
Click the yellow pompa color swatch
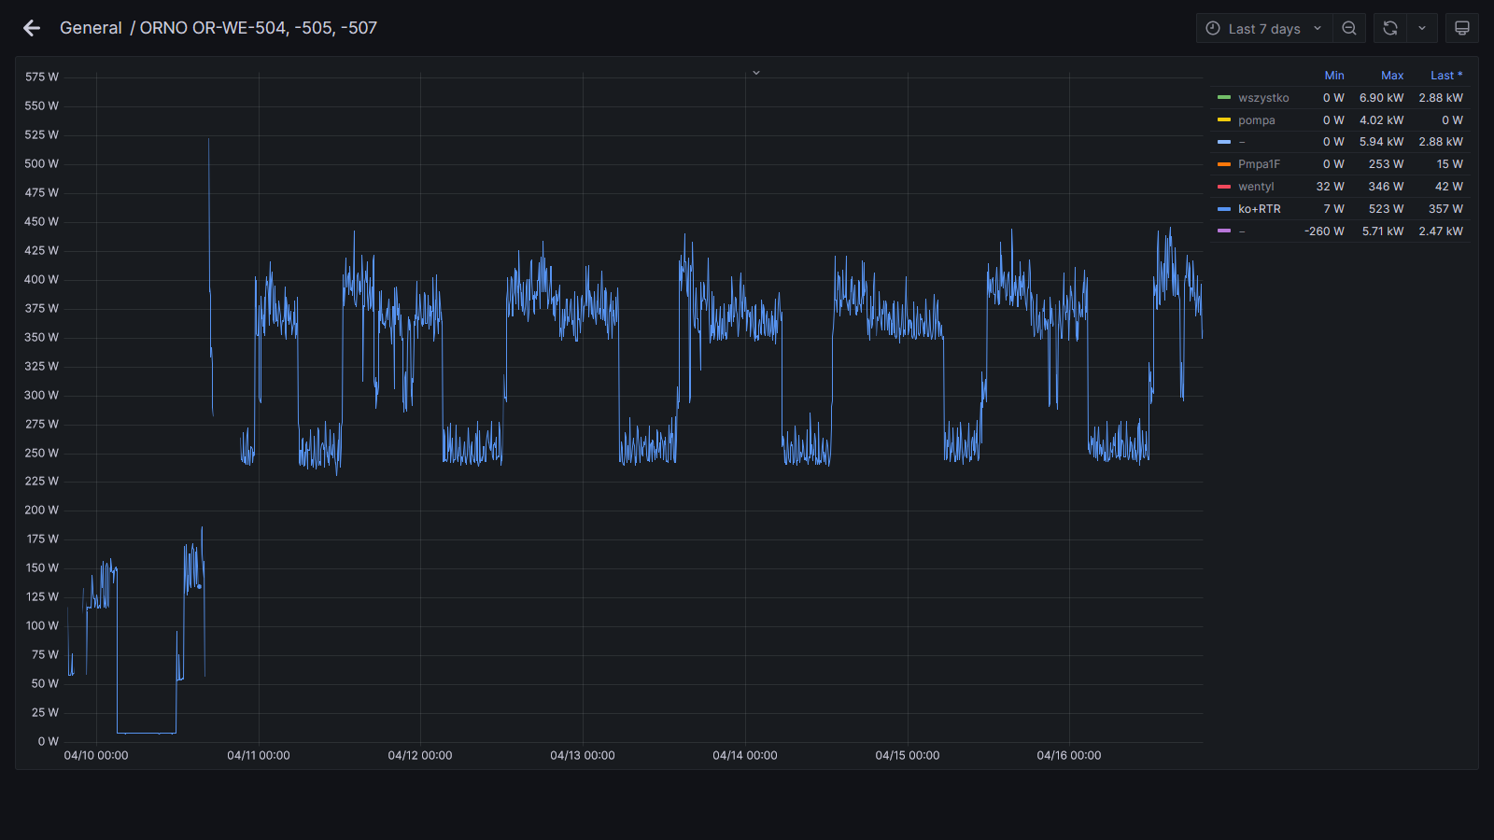(x=1224, y=120)
